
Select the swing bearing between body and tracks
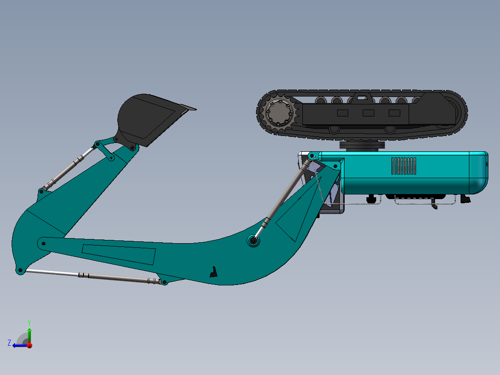tap(363, 145)
